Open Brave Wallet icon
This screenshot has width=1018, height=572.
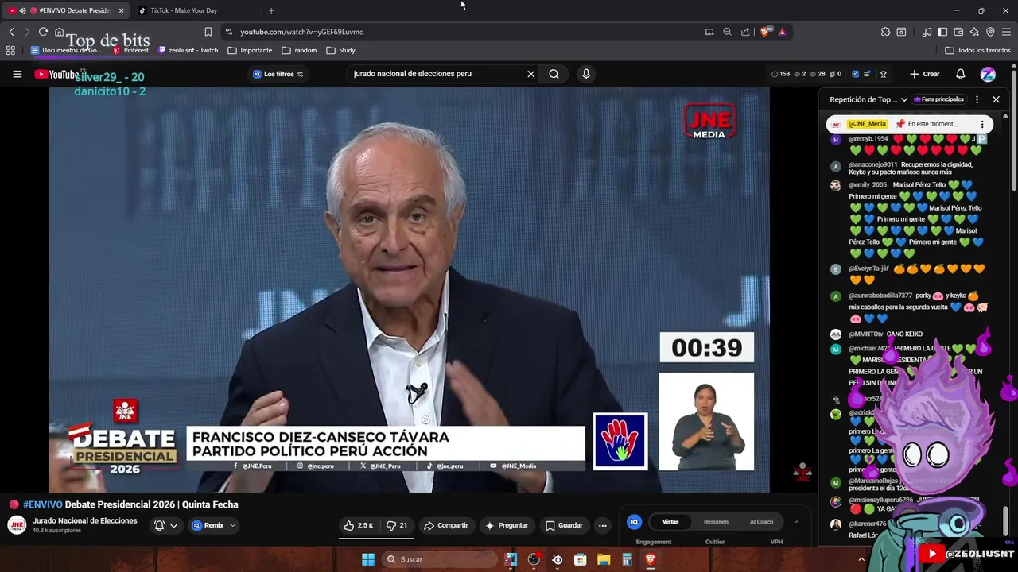click(958, 32)
